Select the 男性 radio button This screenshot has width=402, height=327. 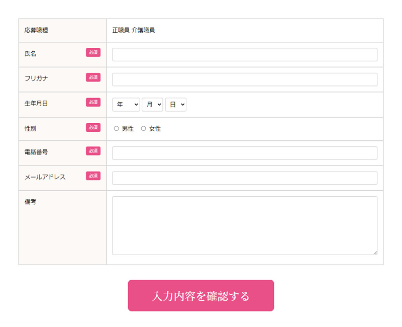(117, 128)
